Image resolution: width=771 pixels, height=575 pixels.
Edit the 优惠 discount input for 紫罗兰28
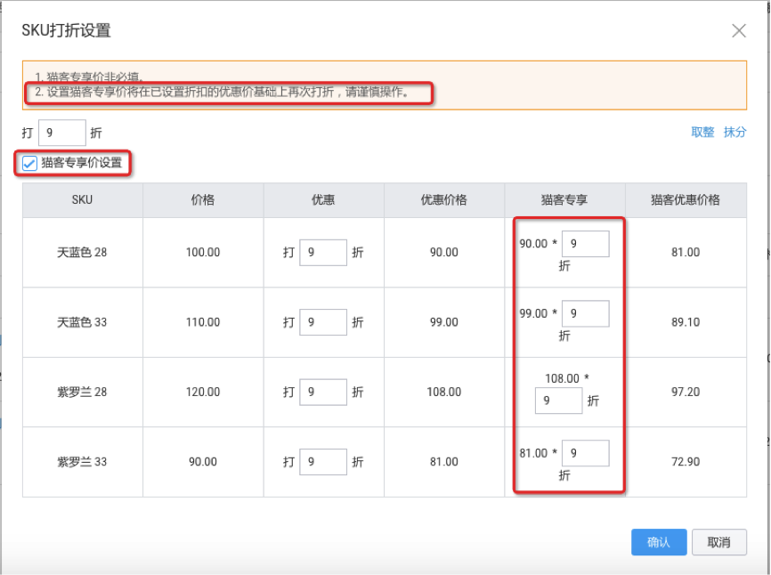tap(321, 392)
